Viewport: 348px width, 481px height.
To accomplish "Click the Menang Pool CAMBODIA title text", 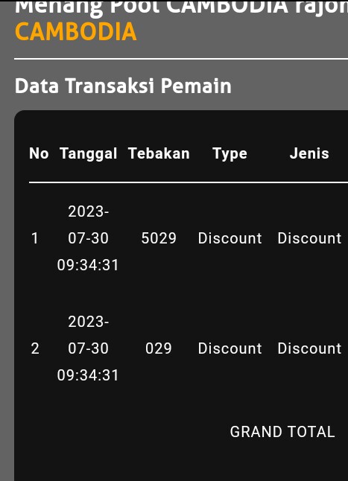I will tap(181, 7).
